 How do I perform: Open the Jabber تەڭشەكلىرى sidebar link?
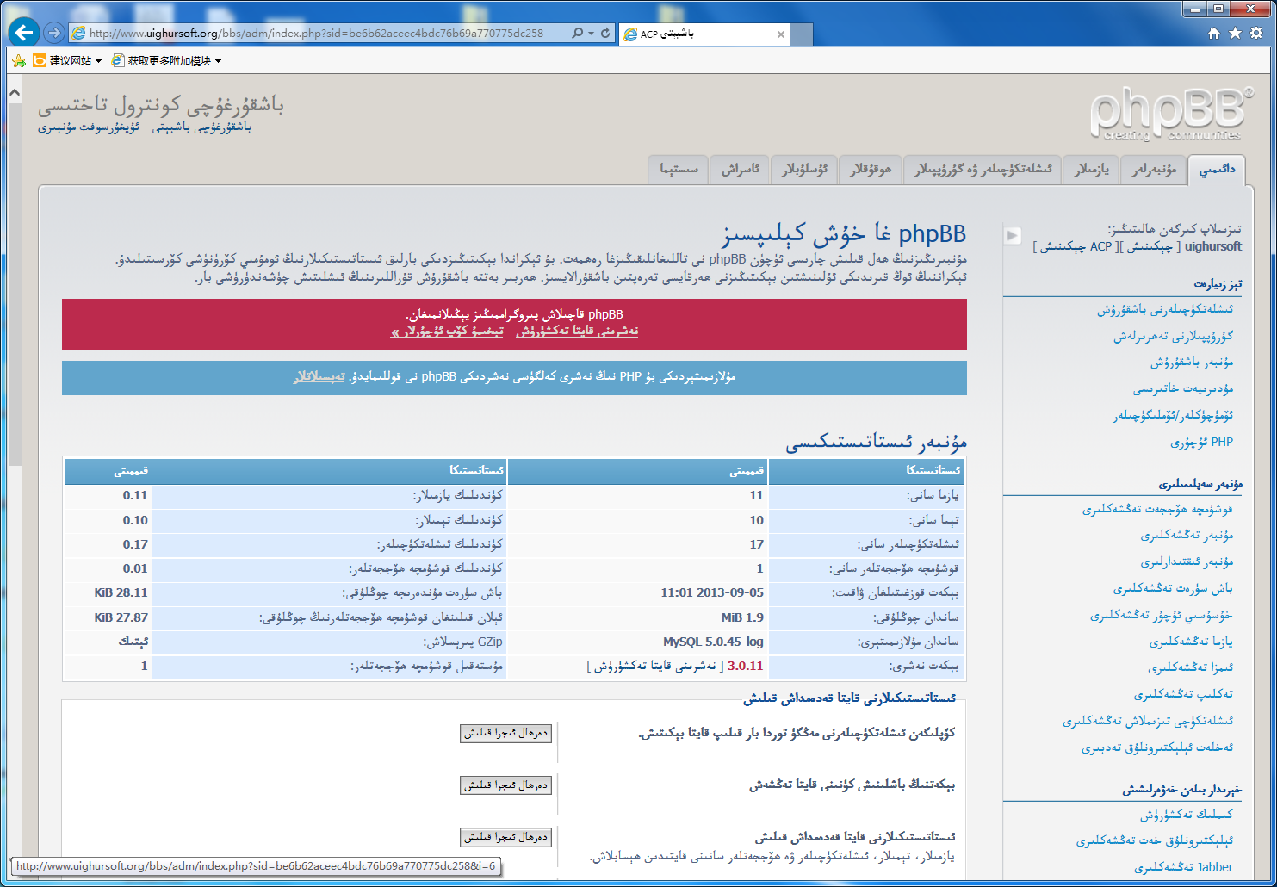coord(1183,867)
